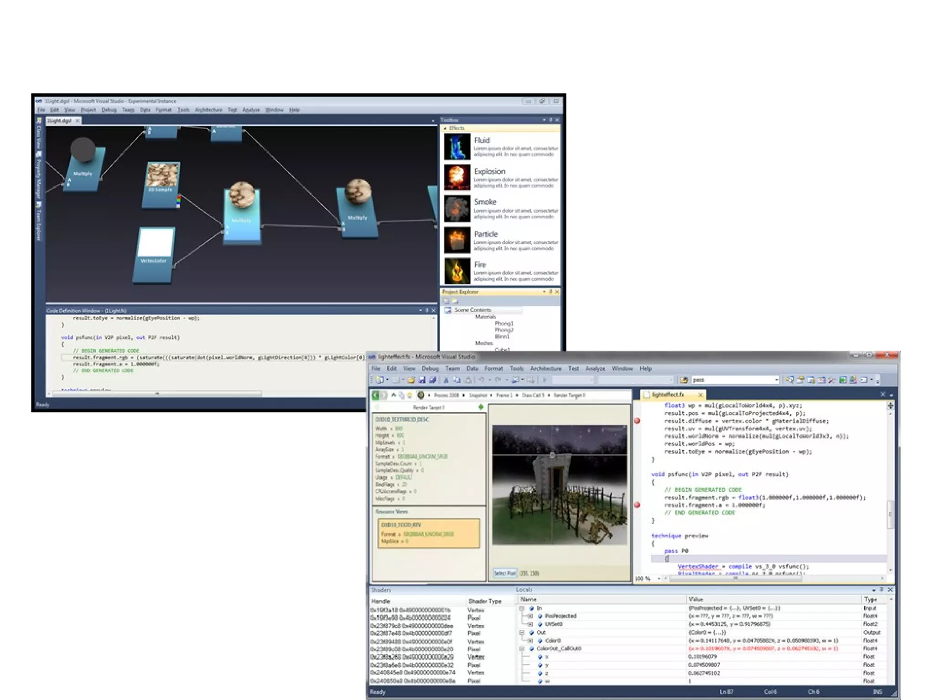The image size is (934, 700).
Task: Open the Architecture menu in lighteffect window
Action: 545,369
